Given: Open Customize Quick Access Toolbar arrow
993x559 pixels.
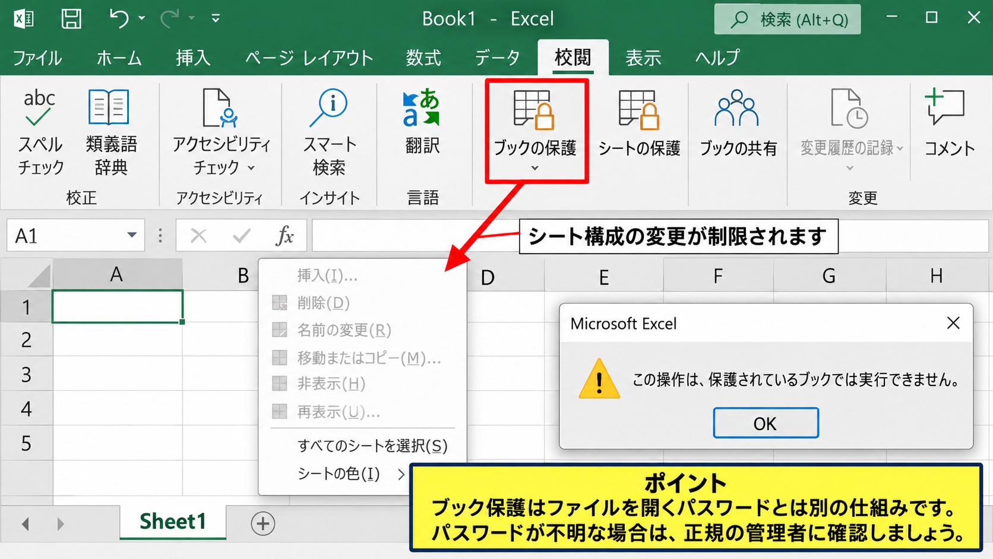Looking at the screenshot, I should [216, 18].
